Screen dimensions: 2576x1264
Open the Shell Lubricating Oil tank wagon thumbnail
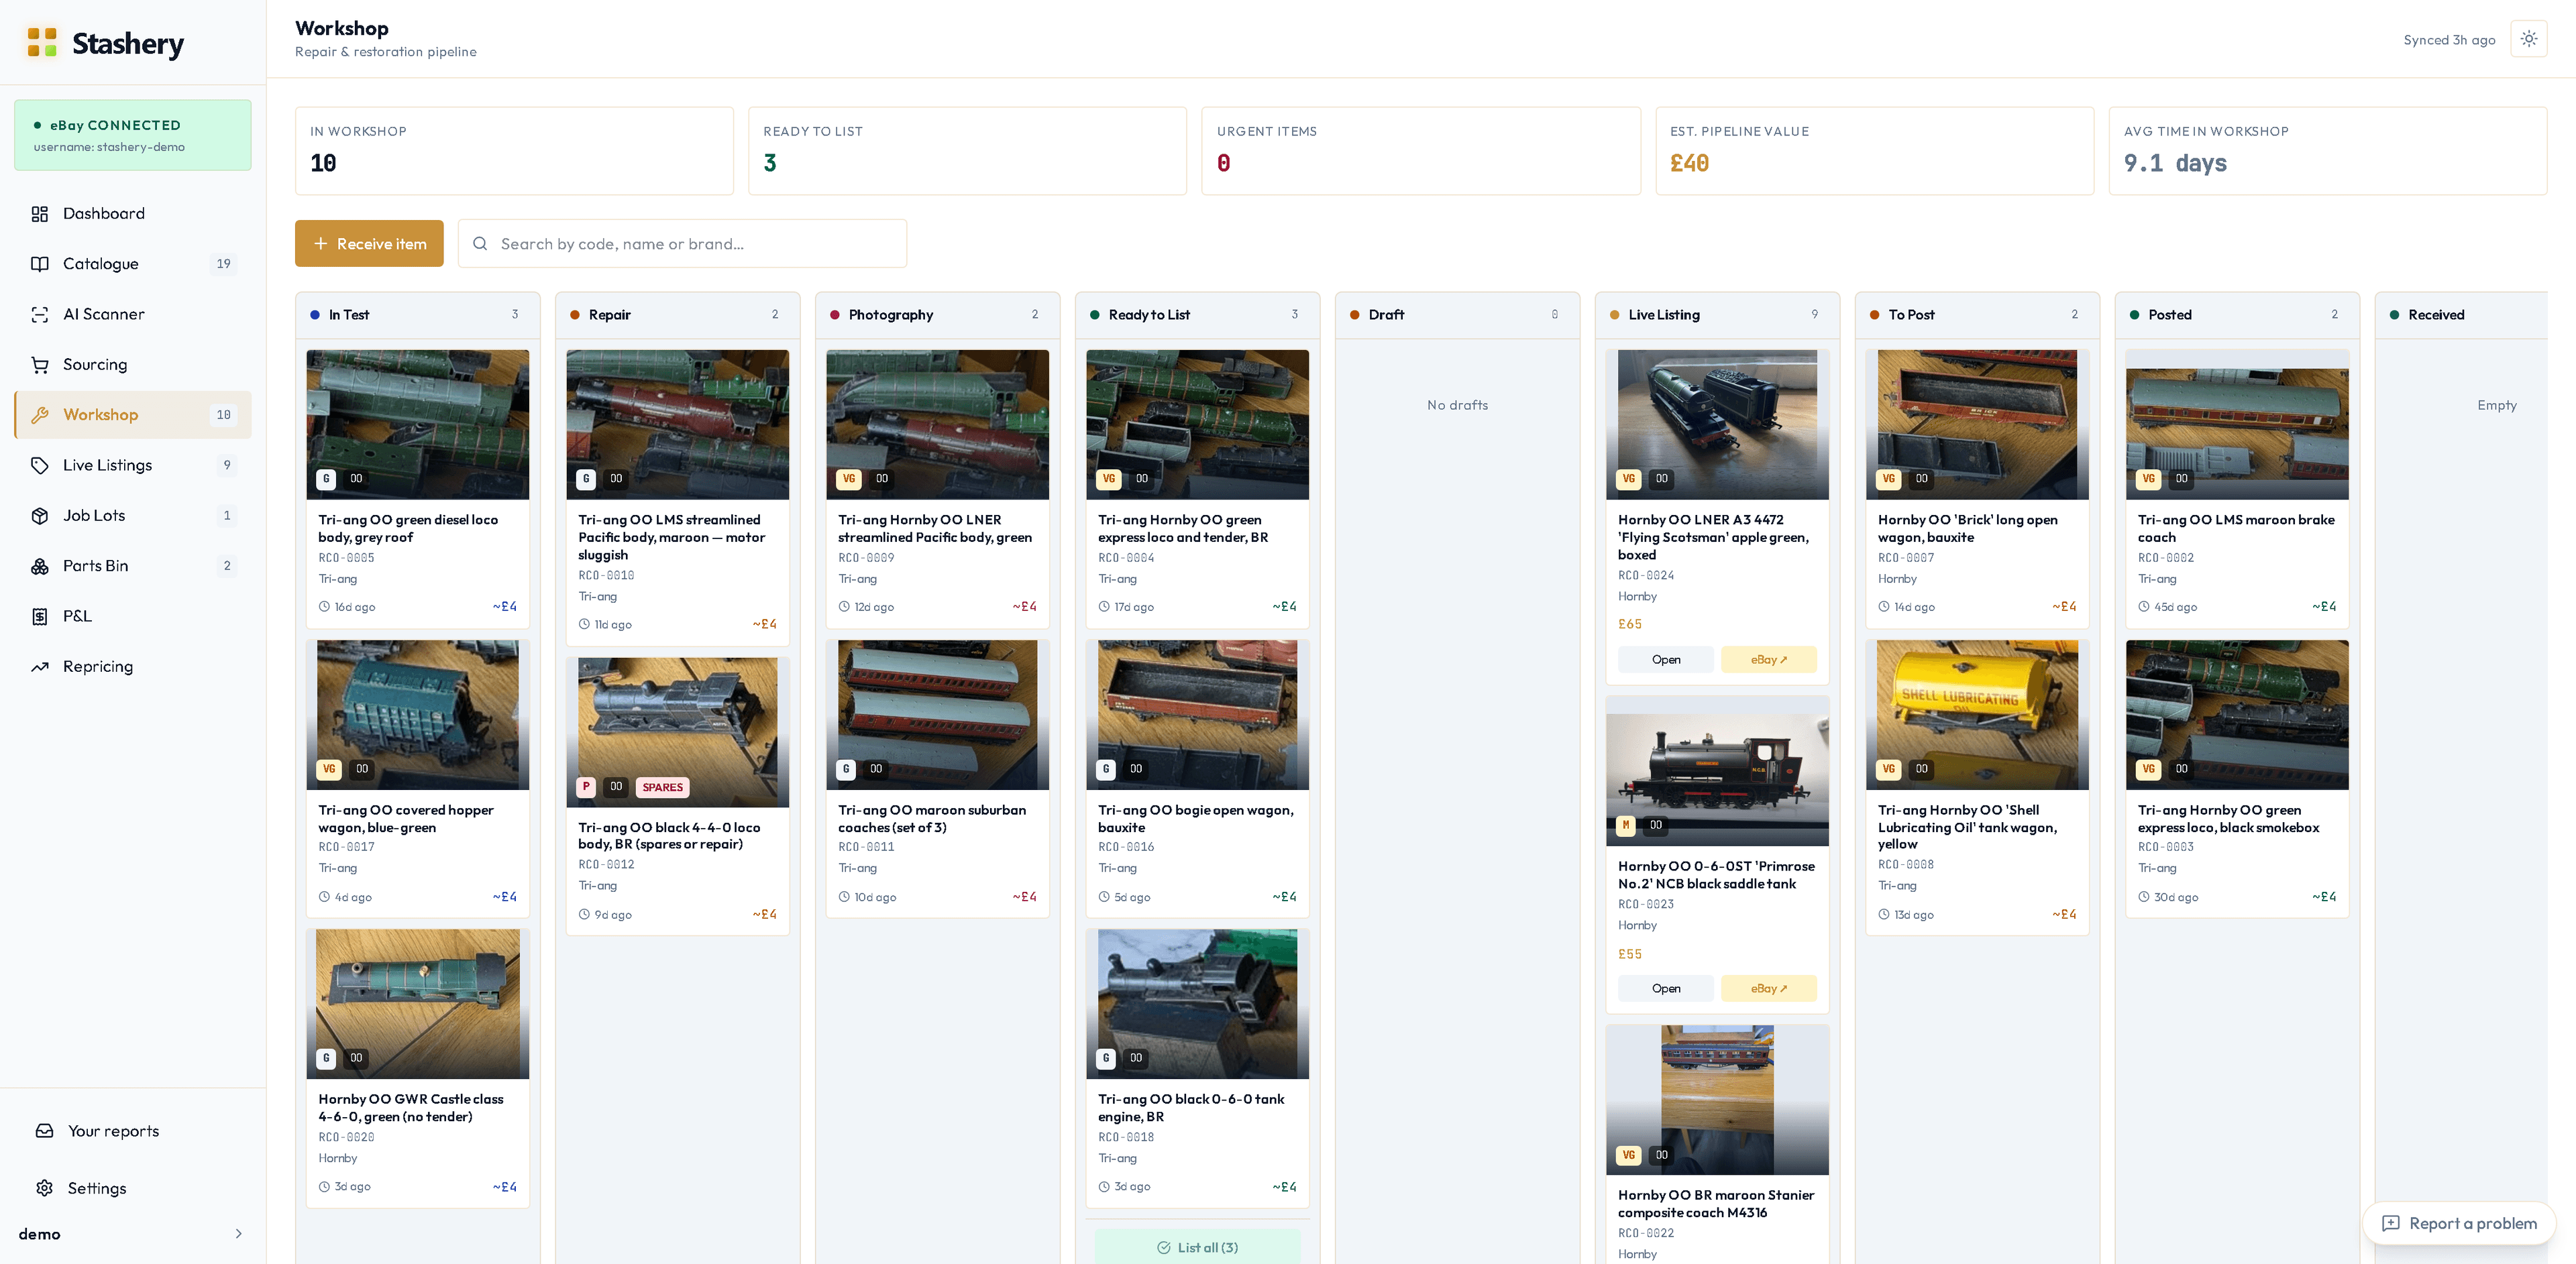[1977, 715]
